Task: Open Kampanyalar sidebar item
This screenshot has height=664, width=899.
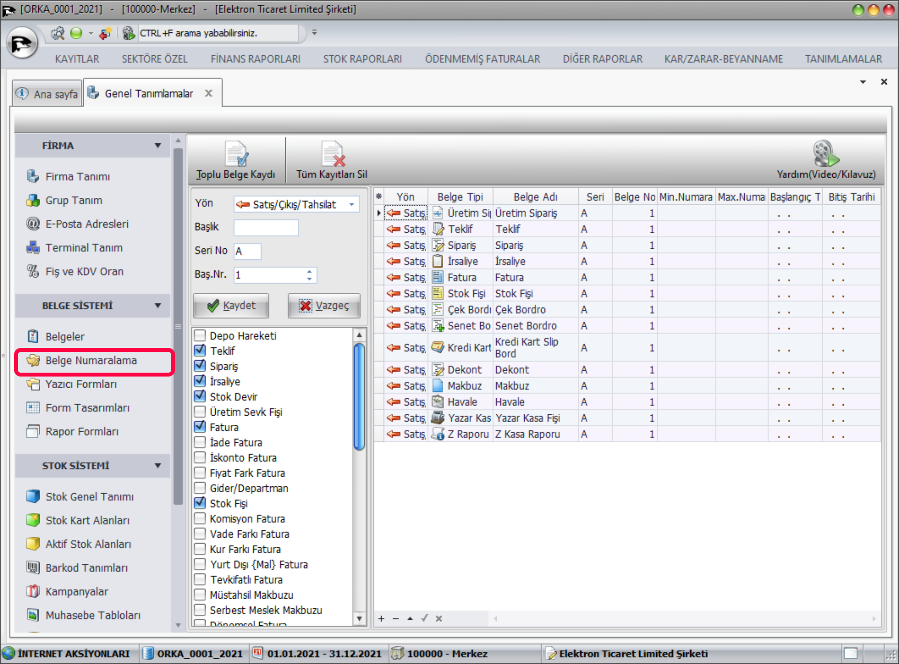Action: (x=68, y=591)
